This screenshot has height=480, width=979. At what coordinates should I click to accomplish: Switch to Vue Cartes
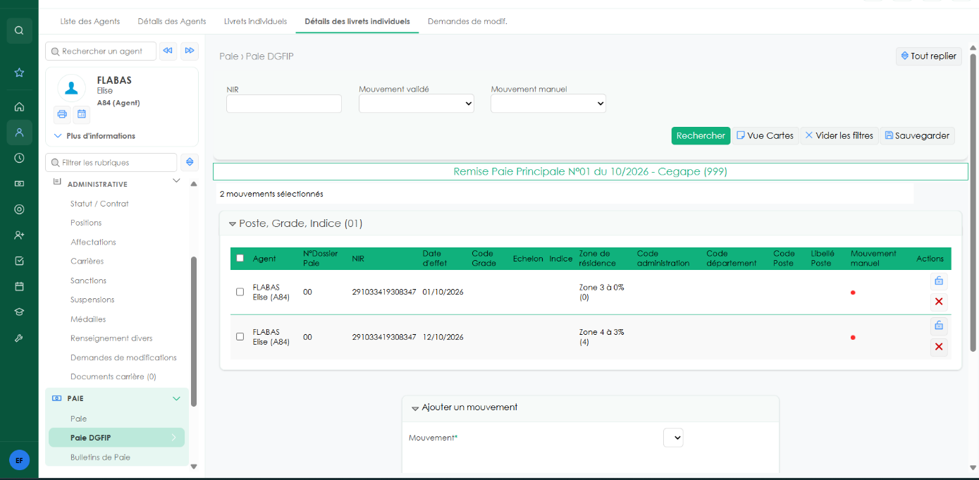(765, 136)
